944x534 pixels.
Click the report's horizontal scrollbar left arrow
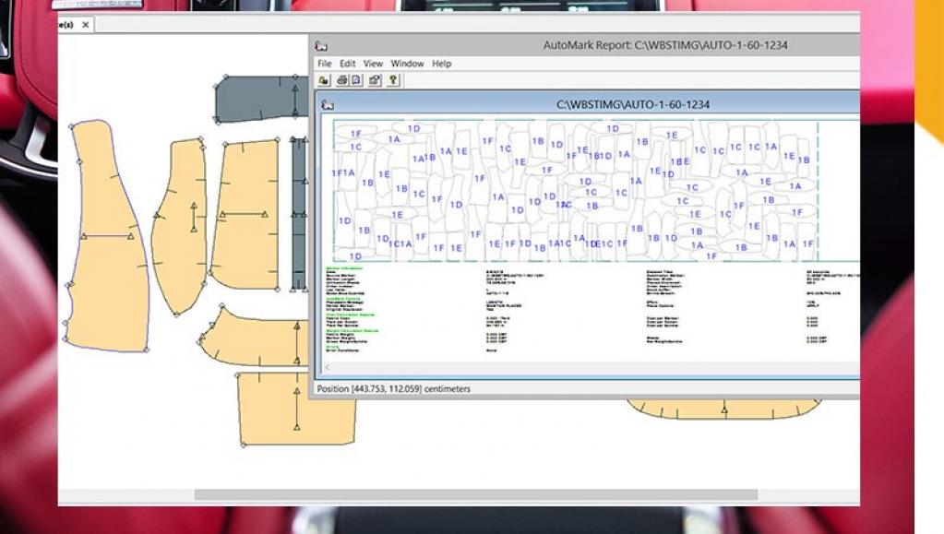(x=326, y=367)
